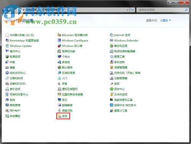Open 文件夹选项 folder options
Viewport: 191px width, 144px height.
[118, 94]
